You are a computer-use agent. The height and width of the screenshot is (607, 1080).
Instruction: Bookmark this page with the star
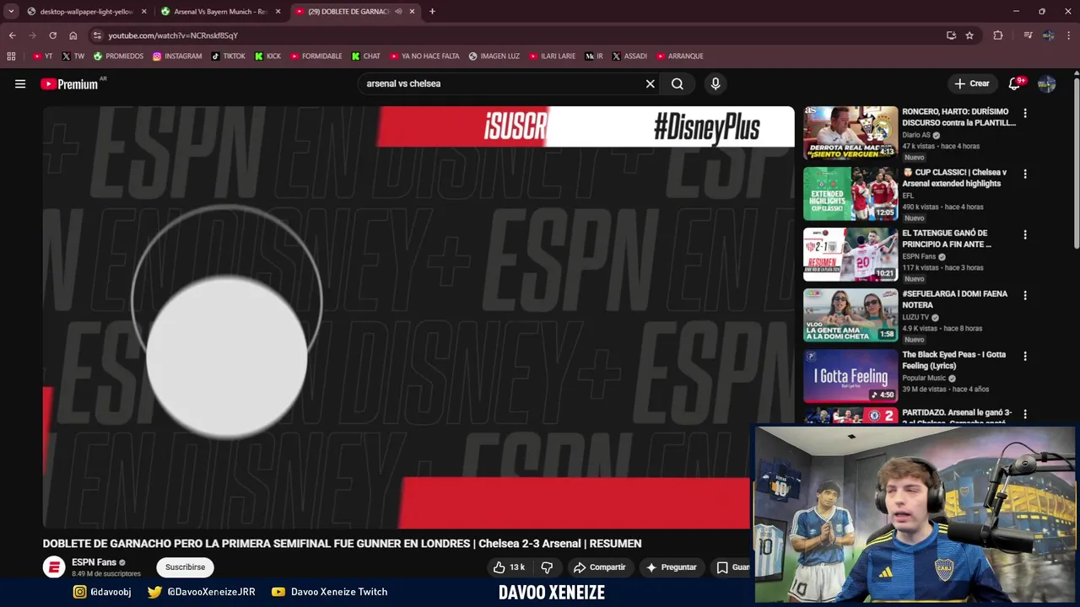969,35
